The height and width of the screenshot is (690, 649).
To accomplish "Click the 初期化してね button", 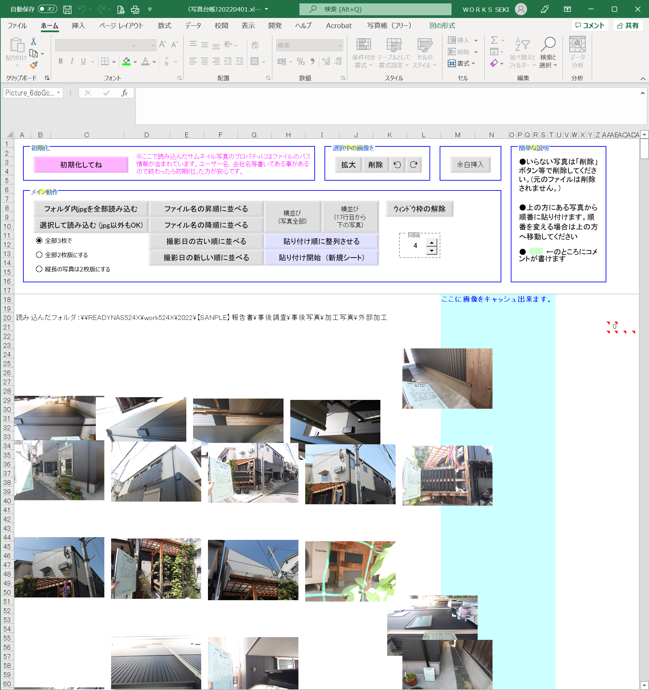I will [81, 165].
